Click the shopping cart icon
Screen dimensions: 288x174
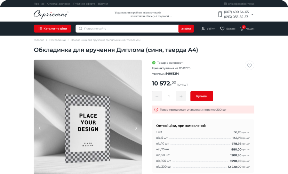[x=242, y=29]
